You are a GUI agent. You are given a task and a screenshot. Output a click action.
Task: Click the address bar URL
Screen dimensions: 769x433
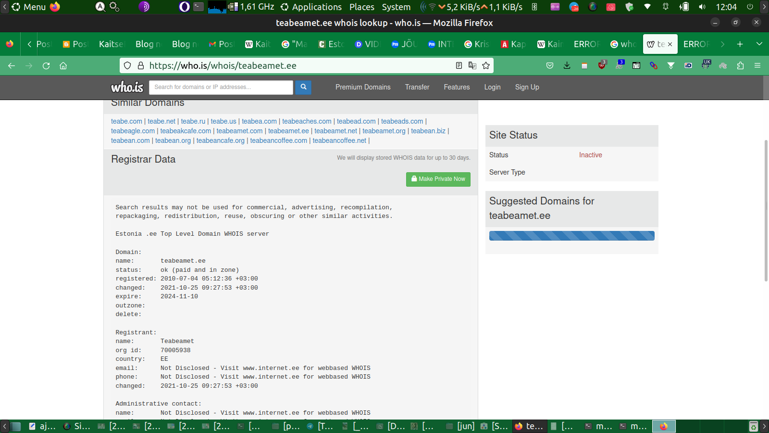223,65
